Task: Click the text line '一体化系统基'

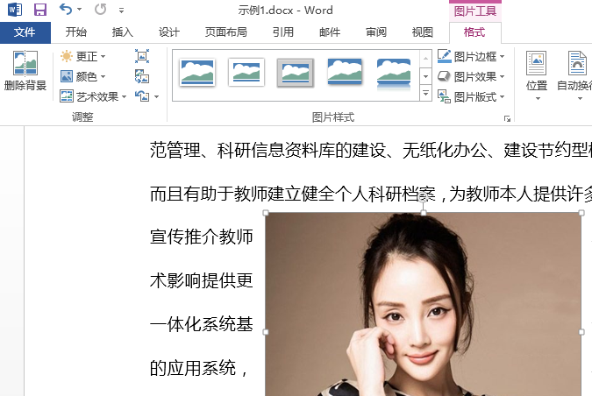Action: tap(201, 324)
